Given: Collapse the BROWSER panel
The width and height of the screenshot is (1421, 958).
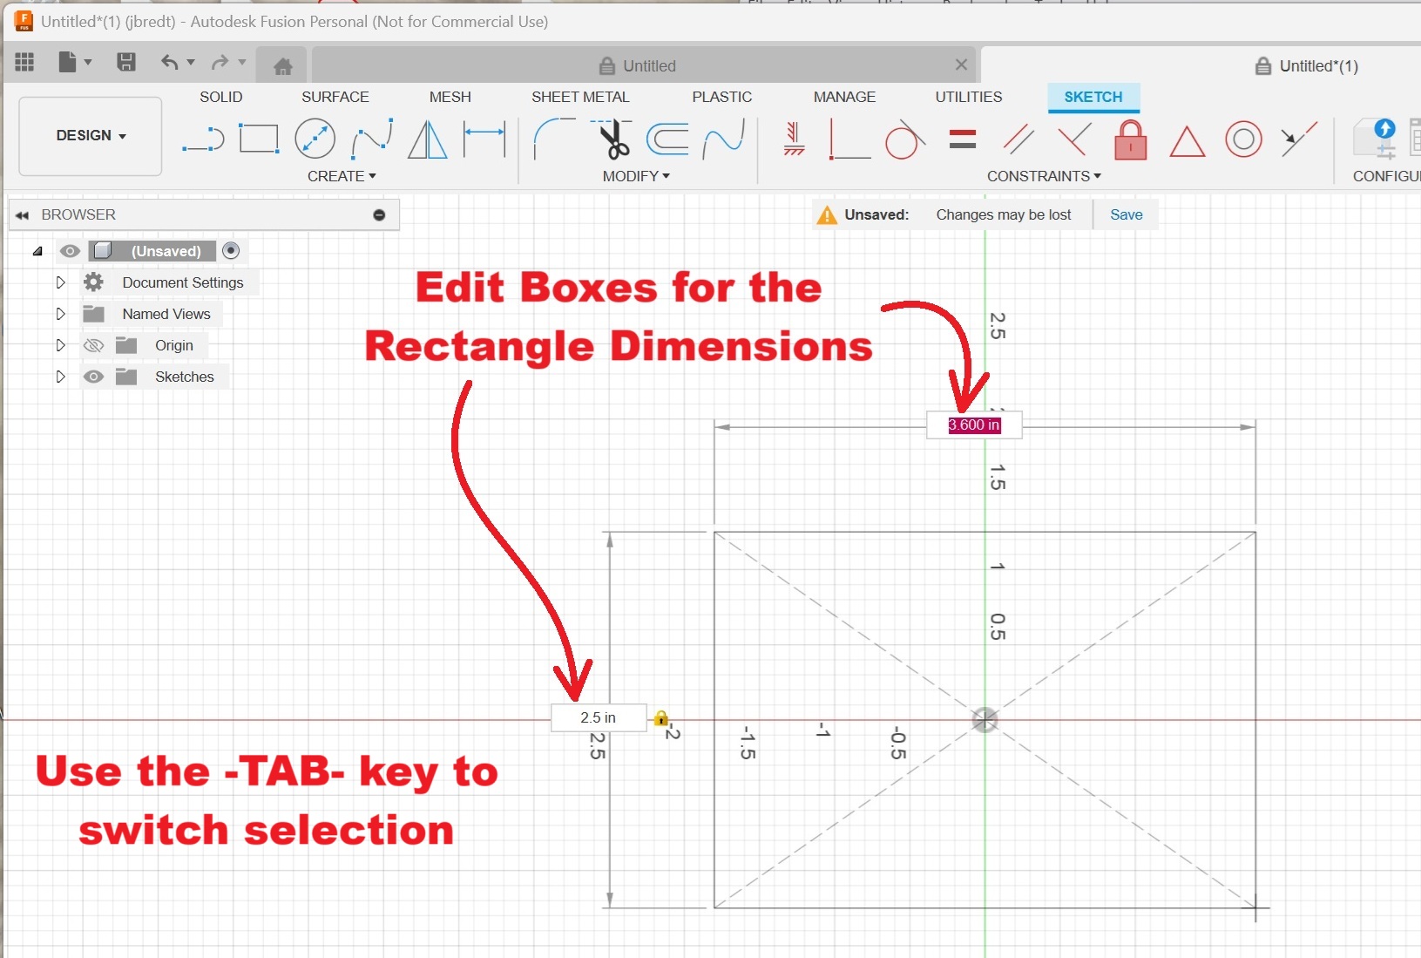Looking at the screenshot, I should click(23, 214).
